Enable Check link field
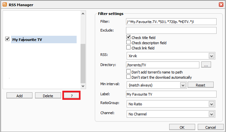The height and width of the screenshot is (132, 226). point(128,47)
